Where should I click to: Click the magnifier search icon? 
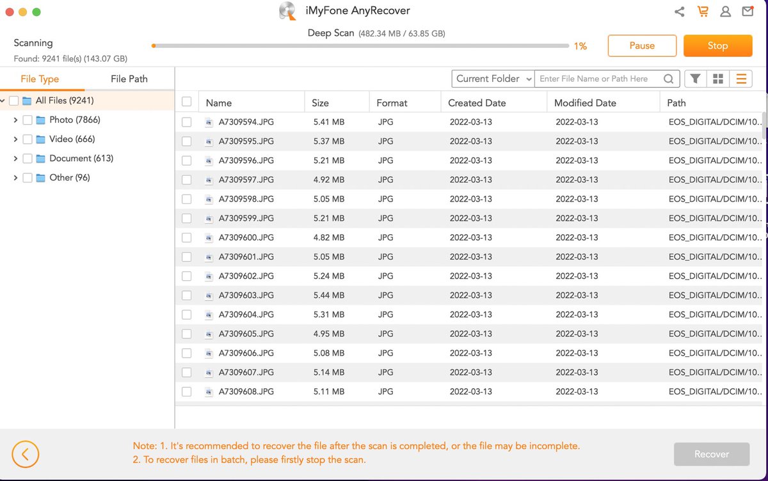668,79
